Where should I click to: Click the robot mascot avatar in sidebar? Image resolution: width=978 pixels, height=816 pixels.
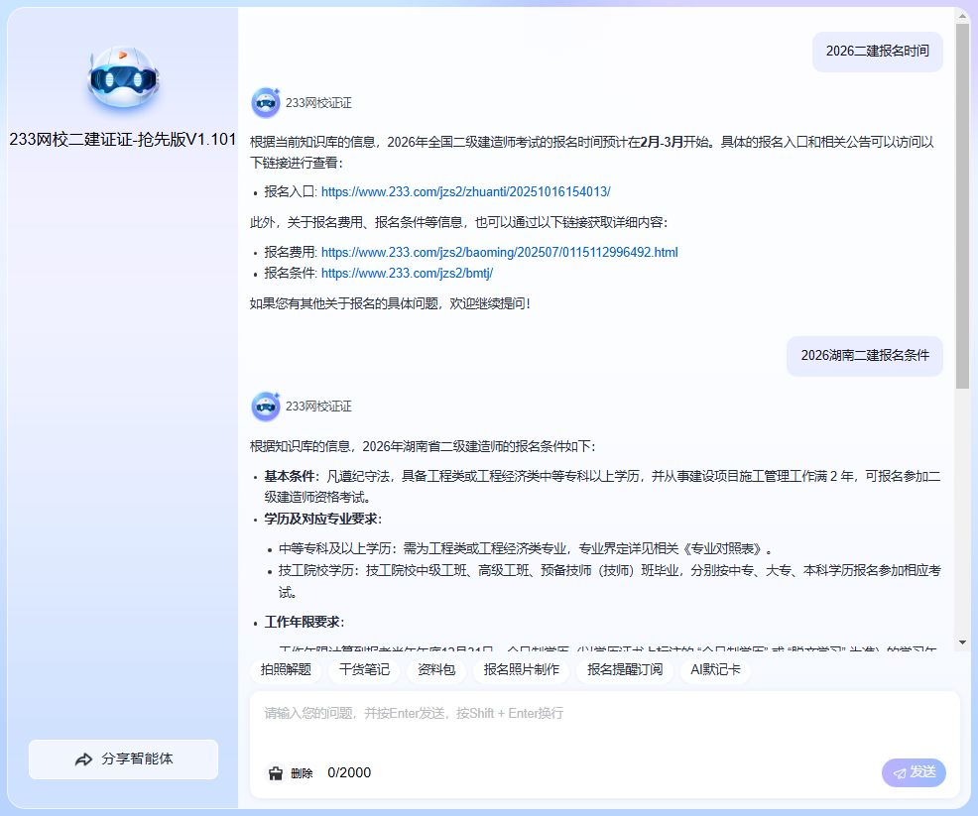click(123, 78)
